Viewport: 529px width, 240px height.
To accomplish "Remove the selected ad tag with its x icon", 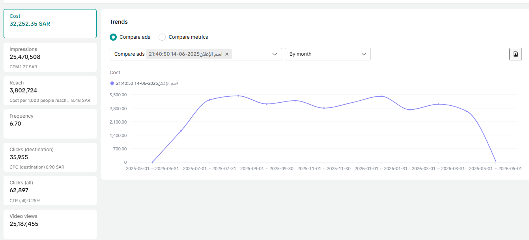I will [x=227, y=54].
